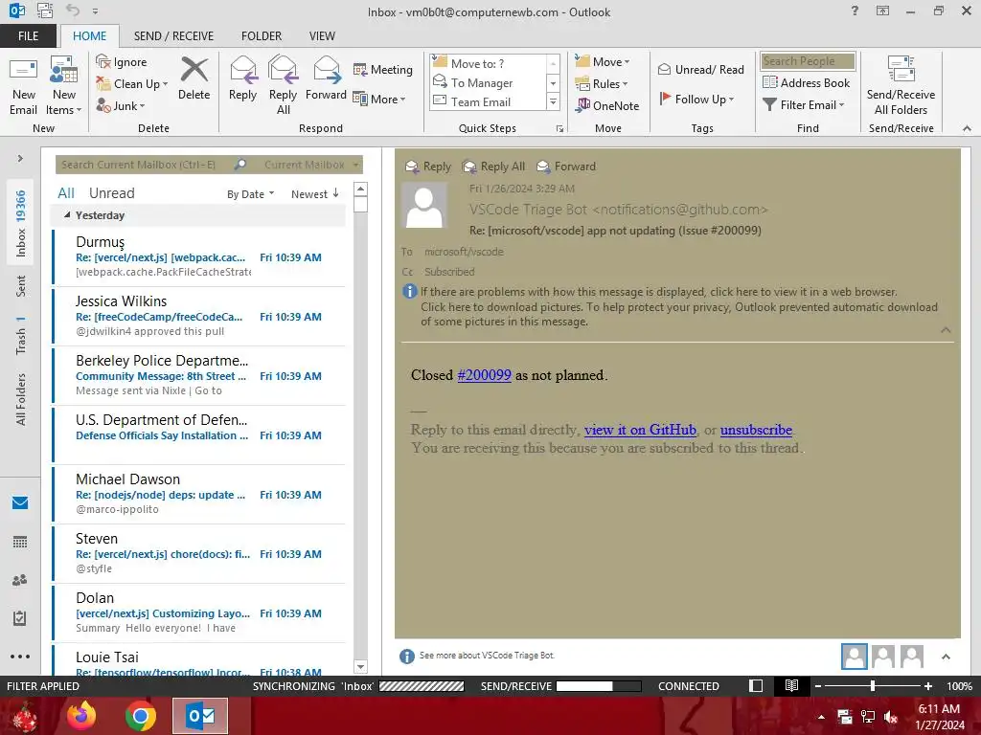Send message to OneNote
The width and height of the screenshot is (981, 735).
[x=606, y=105]
